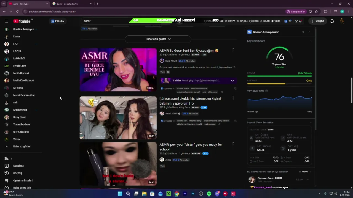Image resolution: width=353 pixels, height=198 pixels.
Task: Open Windows taskbar search
Action: (128, 194)
